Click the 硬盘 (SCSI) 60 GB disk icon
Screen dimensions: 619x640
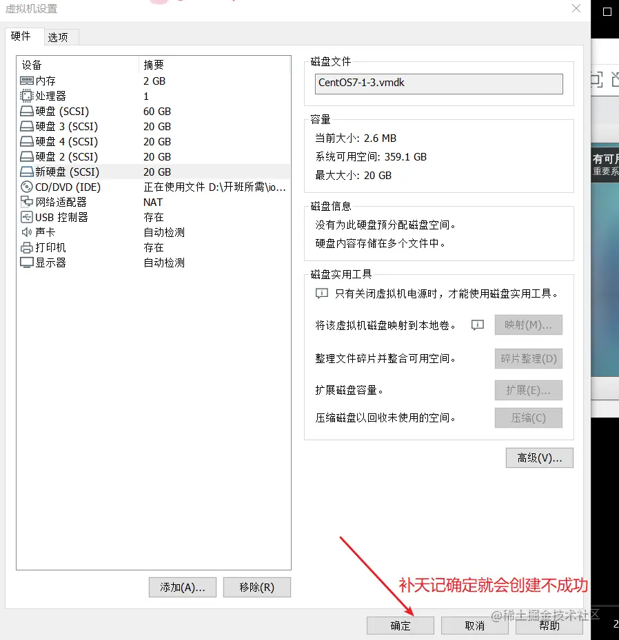pyautogui.click(x=26, y=111)
